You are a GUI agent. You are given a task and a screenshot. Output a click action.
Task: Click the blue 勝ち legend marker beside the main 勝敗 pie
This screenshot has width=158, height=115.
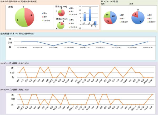tap(42, 13)
